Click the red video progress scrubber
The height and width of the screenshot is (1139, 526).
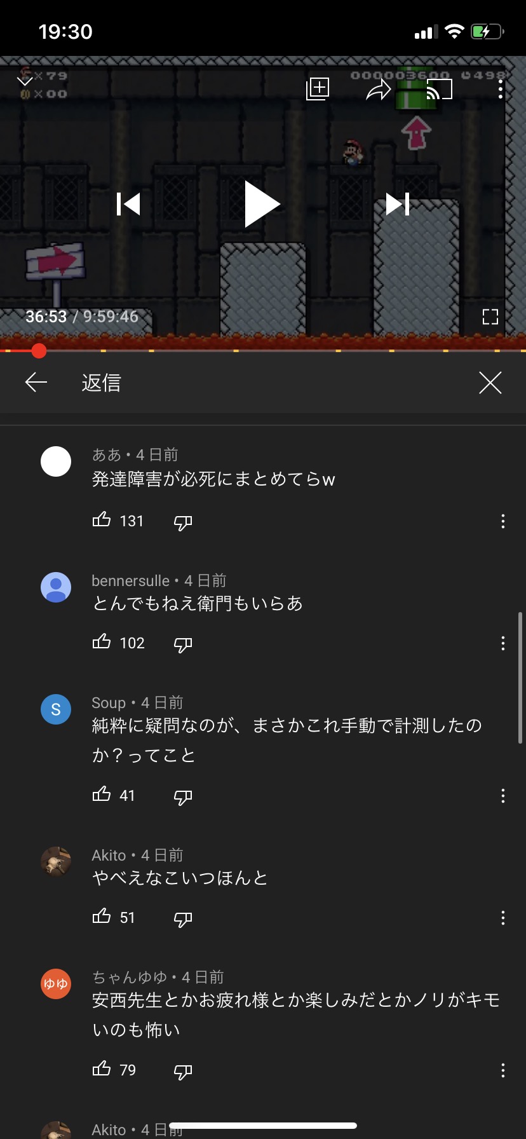39,350
